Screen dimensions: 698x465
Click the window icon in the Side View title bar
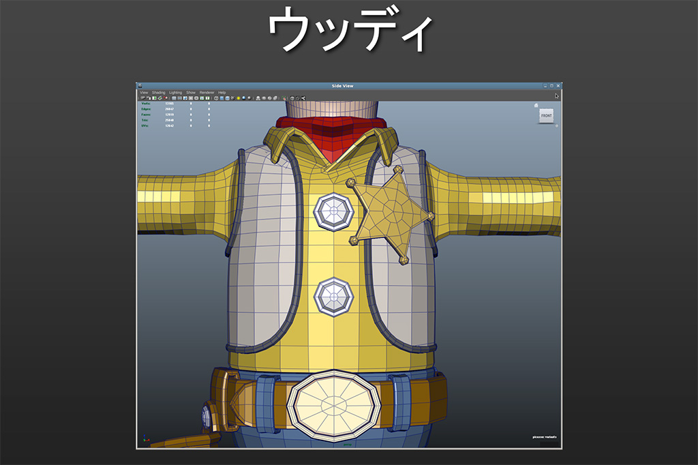click(140, 86)
